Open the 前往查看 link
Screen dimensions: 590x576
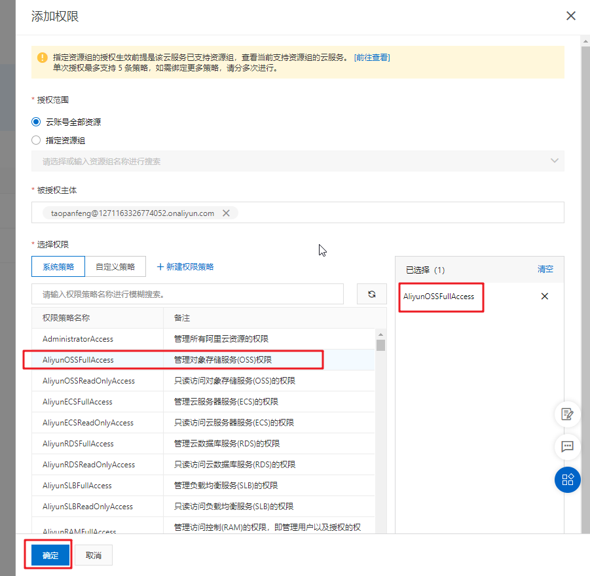[x=372, y=58]
